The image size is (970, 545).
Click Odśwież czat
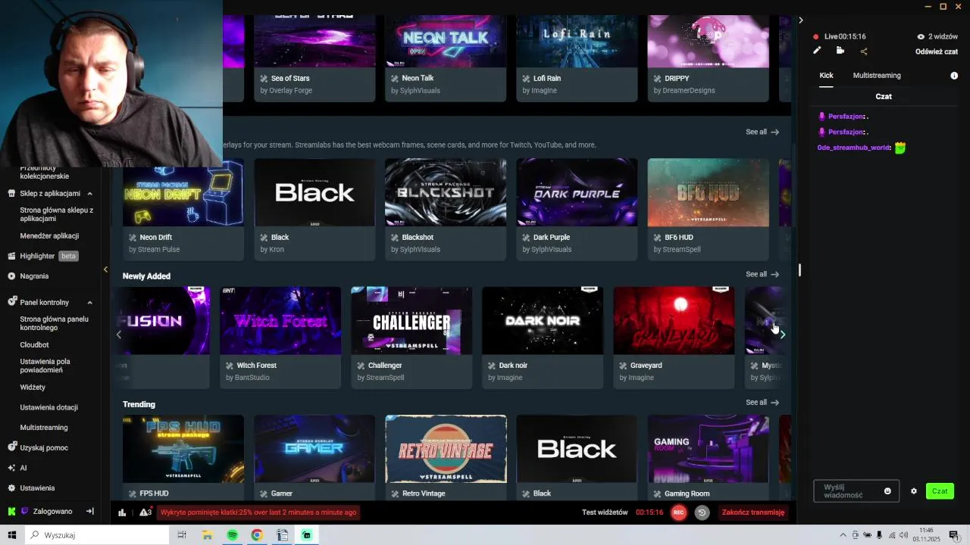(x=937, y=51)
